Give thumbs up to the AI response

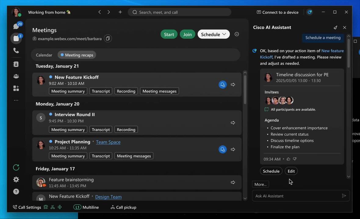click(288, 159)
